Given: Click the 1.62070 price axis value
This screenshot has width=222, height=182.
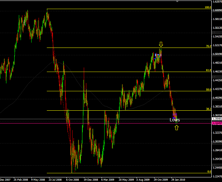Looking at the screenshot, I should tap(217, 1).
